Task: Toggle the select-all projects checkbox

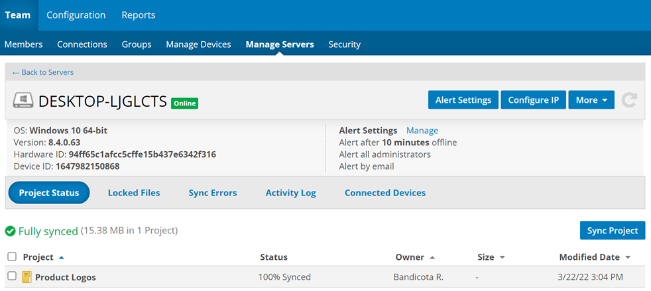Action: (12, 257)
